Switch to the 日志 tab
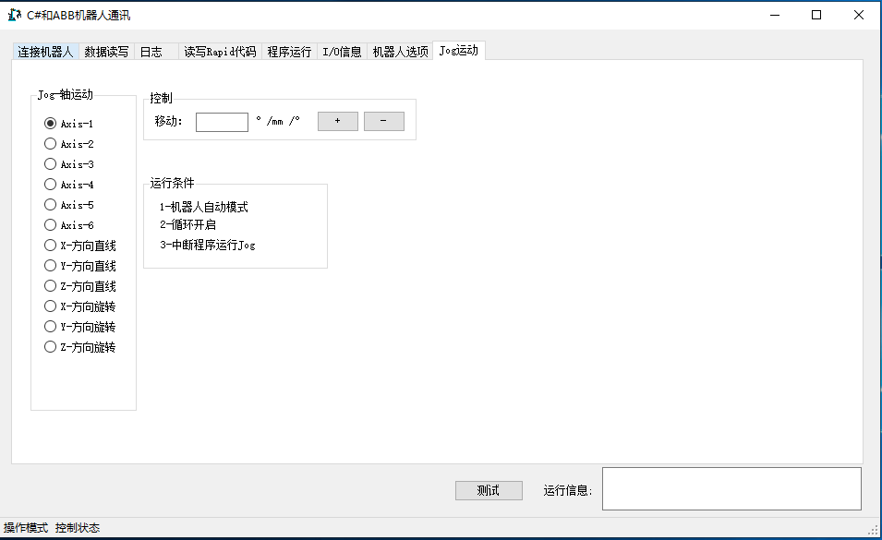This screenshot has width=882, height=540. 153,52
